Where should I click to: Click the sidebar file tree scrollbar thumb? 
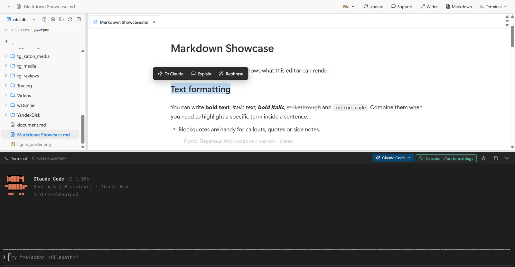[x=83, y=129]
